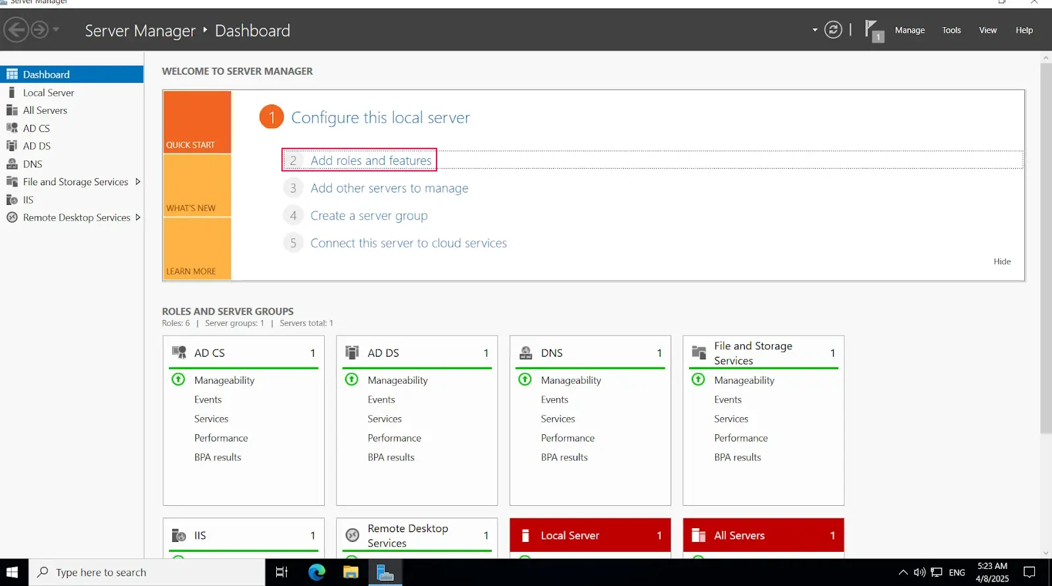Open What's New tile
The image size is (1052, 586).
pyautogui.click(x=197, y=186)
